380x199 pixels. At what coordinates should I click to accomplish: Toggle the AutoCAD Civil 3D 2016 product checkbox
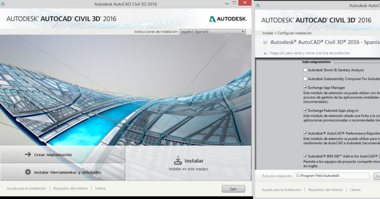[x=265, y=43]
